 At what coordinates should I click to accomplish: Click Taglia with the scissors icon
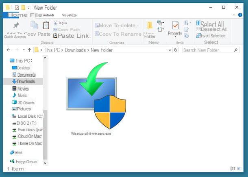click(x=60, y=23)
